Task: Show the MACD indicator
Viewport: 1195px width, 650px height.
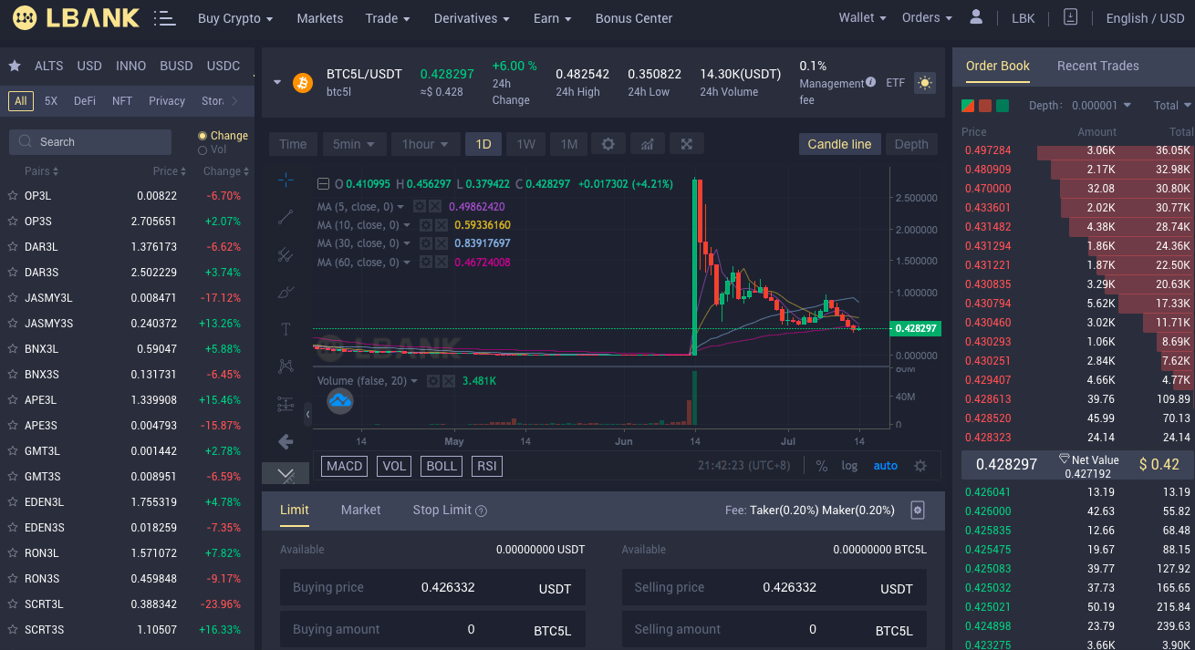Action: (345, 466)
